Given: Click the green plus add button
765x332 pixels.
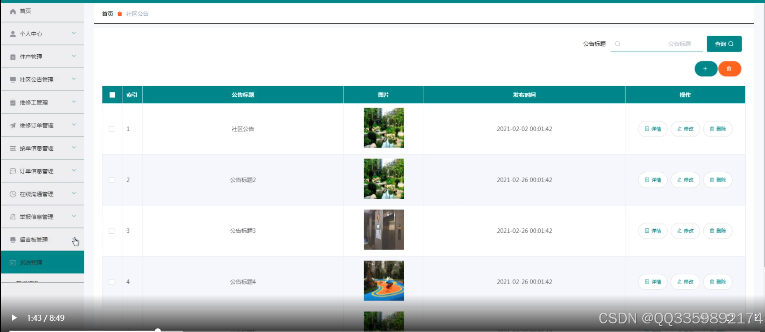Looking at the screenshot, I should tap(705, 69).
